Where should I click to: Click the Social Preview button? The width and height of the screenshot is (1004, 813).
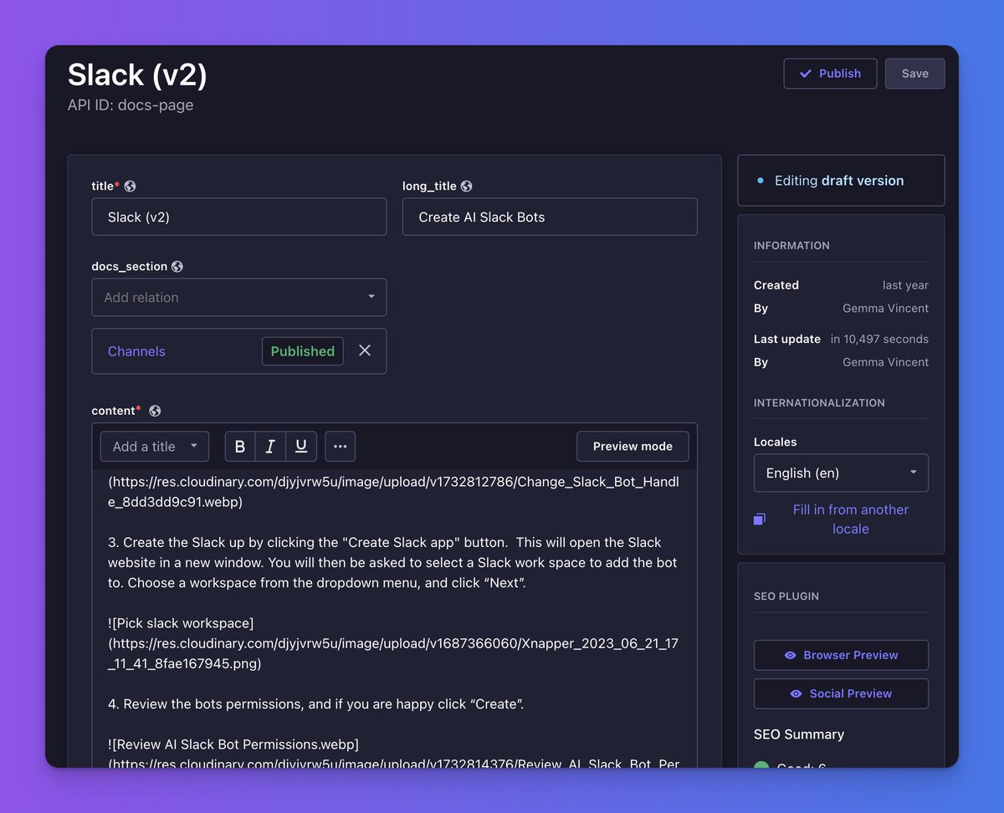(x=841, y=693)
